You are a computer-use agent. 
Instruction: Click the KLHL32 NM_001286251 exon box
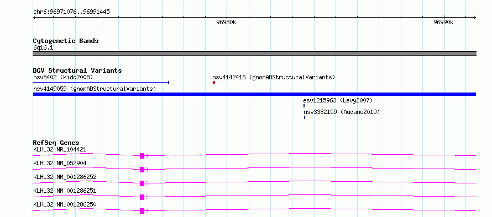pyautogui.click(x=142, y=197)
